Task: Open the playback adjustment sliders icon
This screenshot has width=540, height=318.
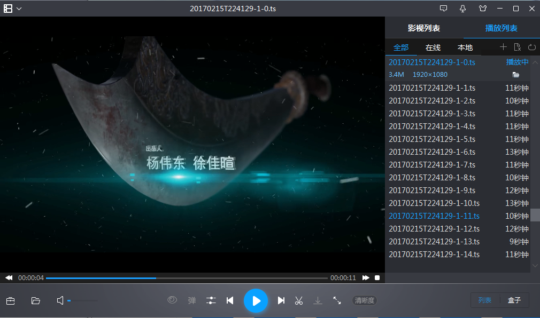Action: [x=211, y=300]
